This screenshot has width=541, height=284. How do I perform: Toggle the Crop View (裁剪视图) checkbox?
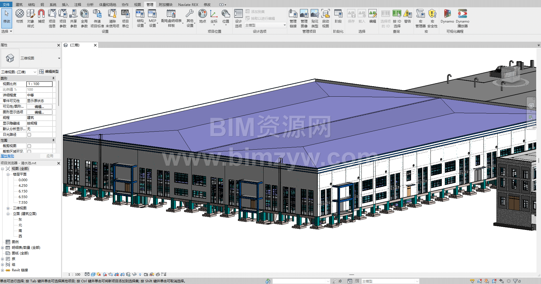pyautogui.click(x=29, y=146)
